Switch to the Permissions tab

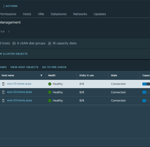[8, 14]
